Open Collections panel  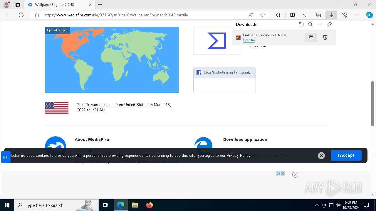pos(318,15)
